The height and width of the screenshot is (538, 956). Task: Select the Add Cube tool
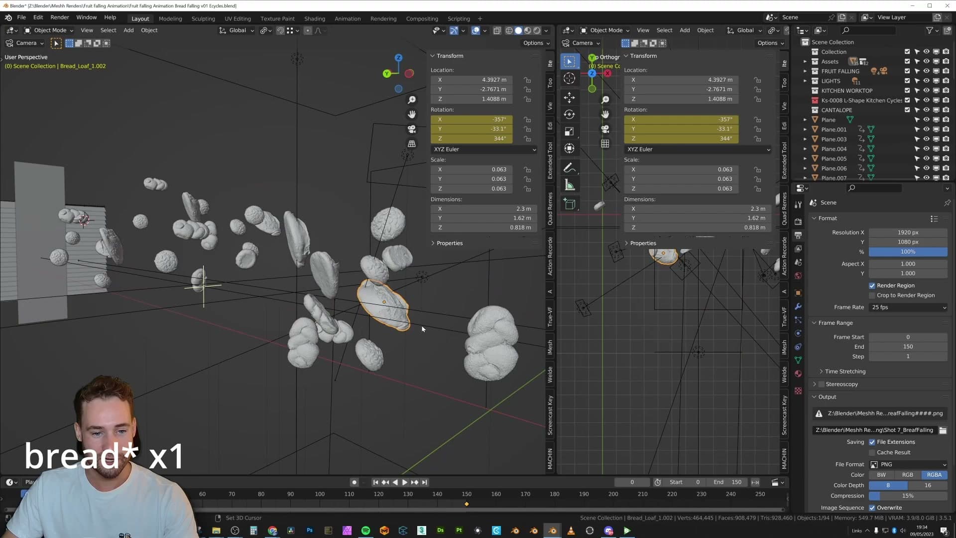(x=570, y=204)
